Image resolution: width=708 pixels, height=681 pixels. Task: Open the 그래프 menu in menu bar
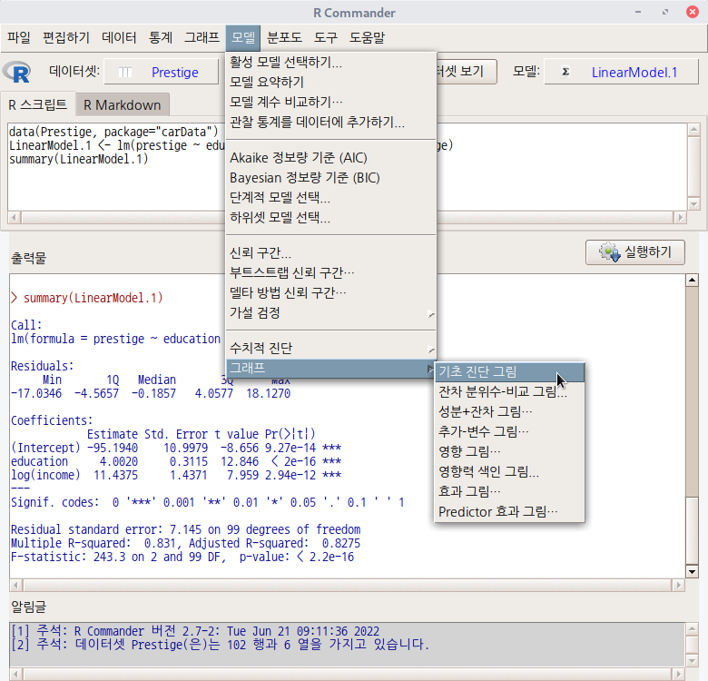[202, 37]
